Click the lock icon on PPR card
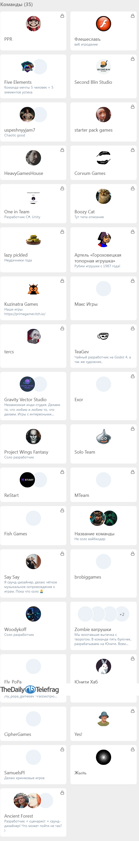This screenshot has height=841, width=139. [x=62, y=16]
